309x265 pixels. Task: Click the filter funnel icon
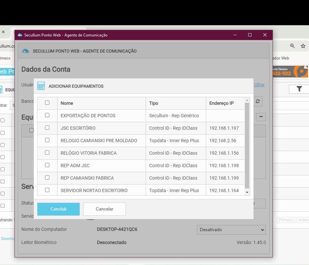click(299, 89)
